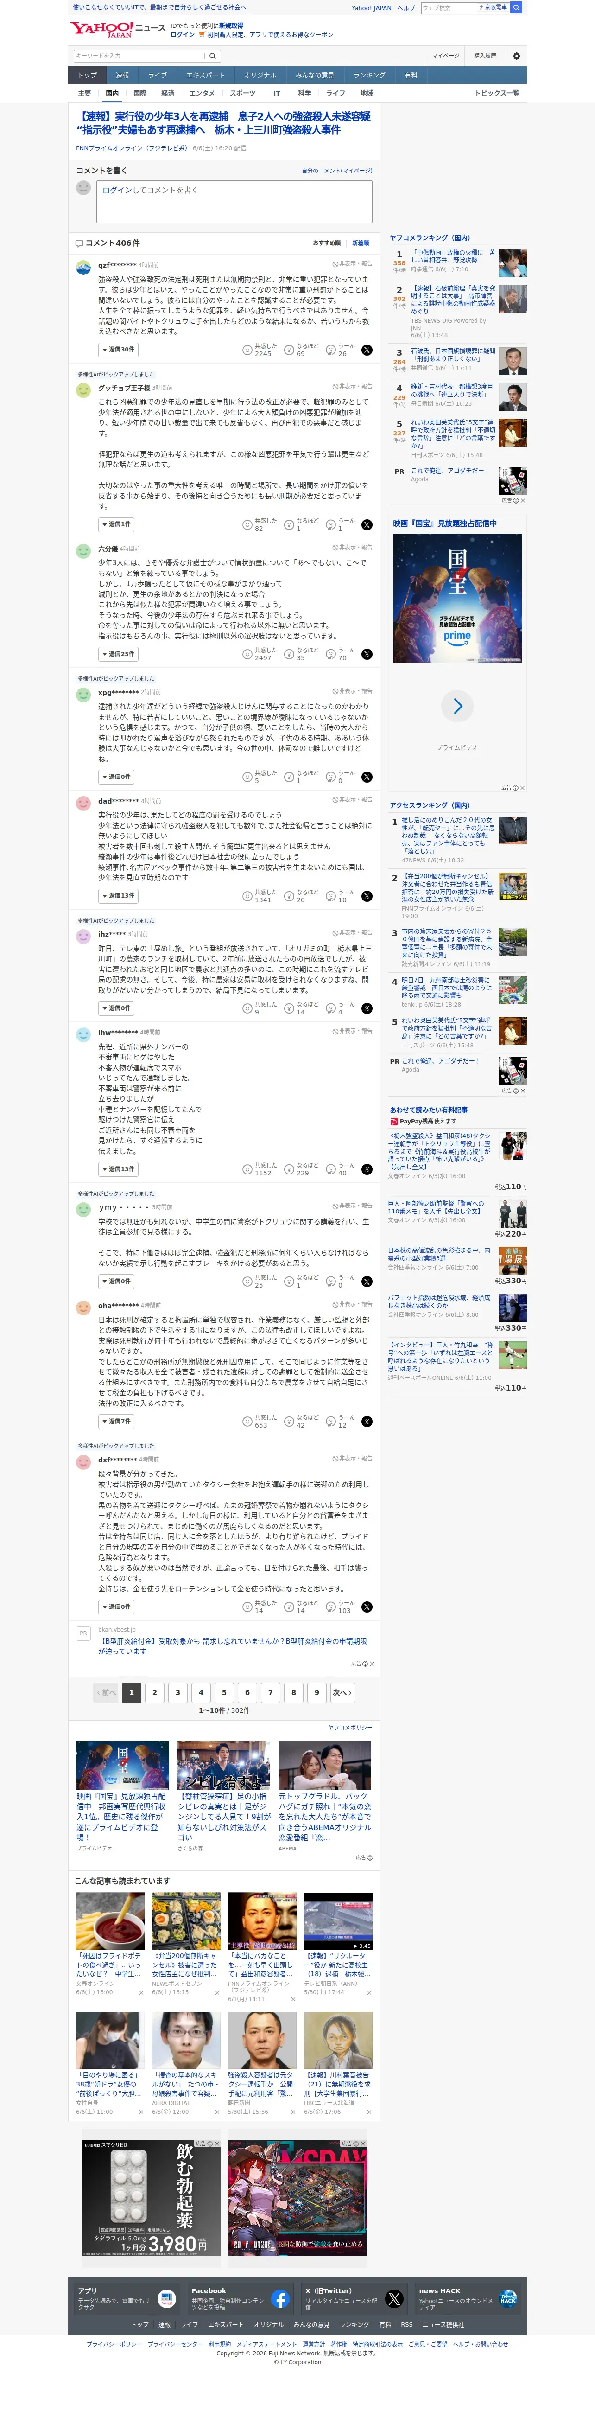The image size is (595, 2418).
Task: Open the article headline link
Action: click(x=223, y=123)
